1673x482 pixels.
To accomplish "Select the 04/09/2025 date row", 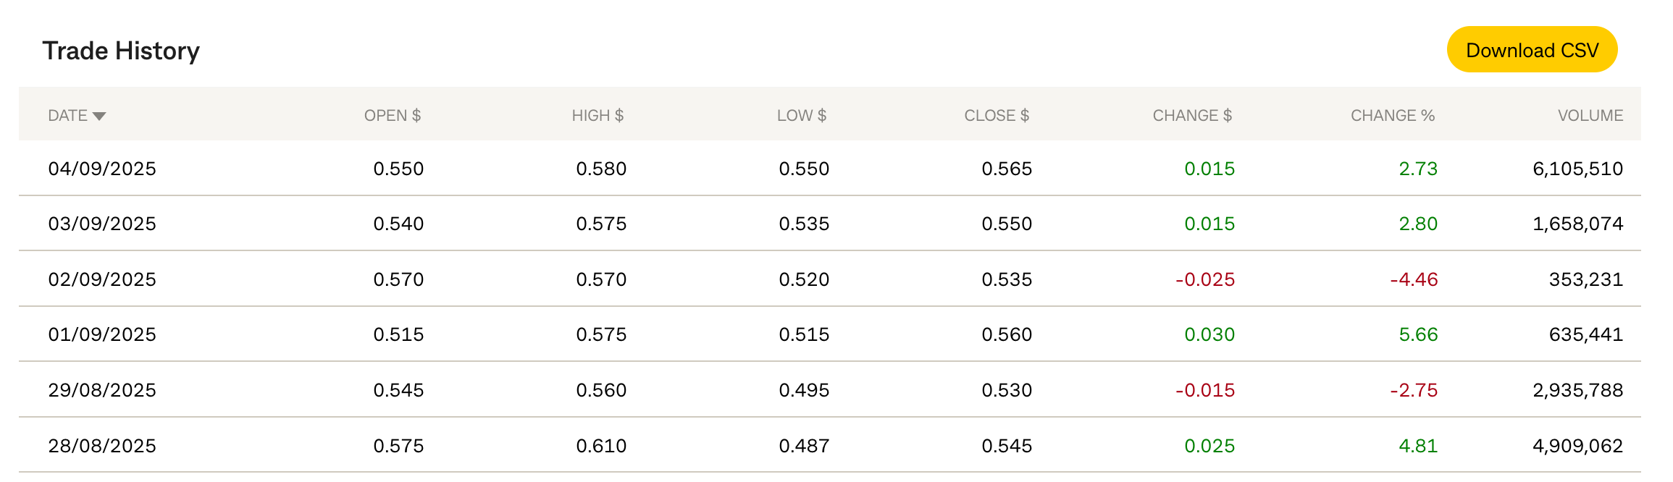I will [x=102, y=169].
